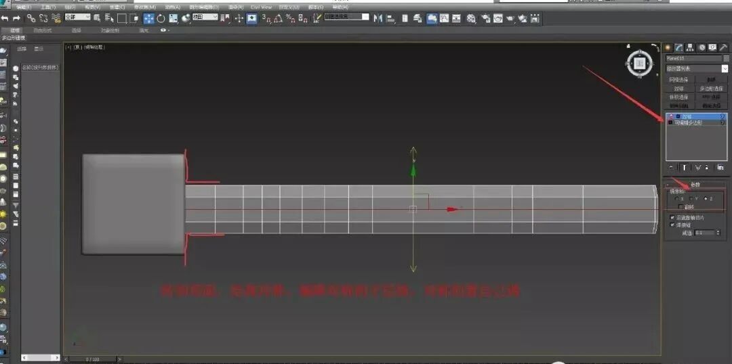The height and width of the screenshot is (364, 732).
Task: Open the 工具(T) menu
Action: click(49, 7)
